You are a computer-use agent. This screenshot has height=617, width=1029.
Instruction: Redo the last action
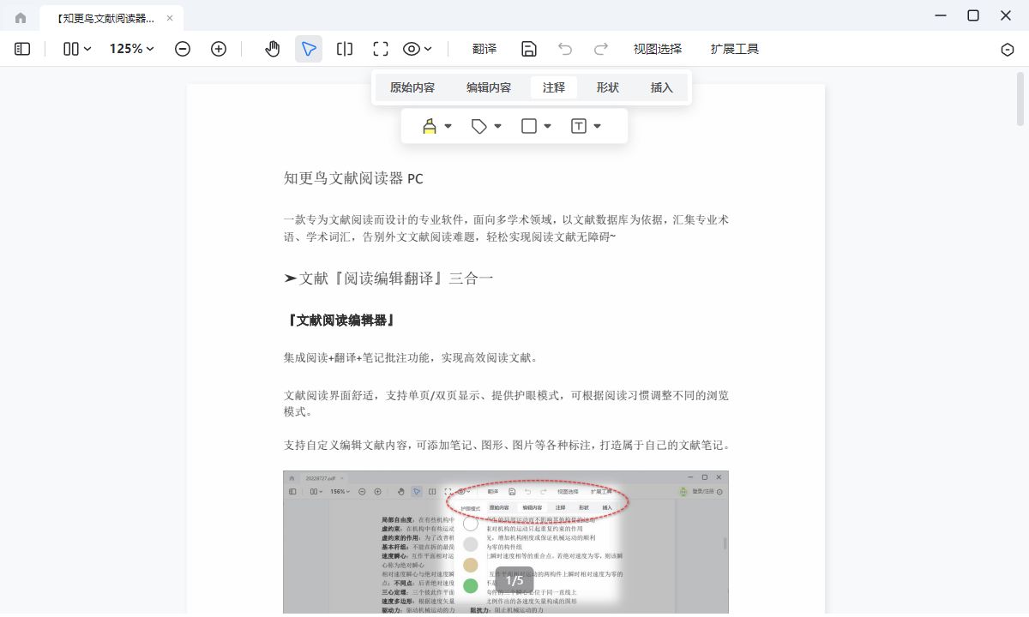[x=601, y=49]
